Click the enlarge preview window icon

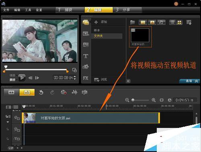pyautogui.click(x=74, y=70)
